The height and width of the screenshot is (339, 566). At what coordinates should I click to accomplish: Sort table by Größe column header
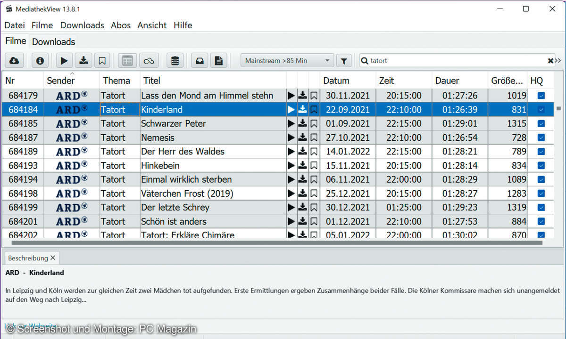[x=507, y=81]
